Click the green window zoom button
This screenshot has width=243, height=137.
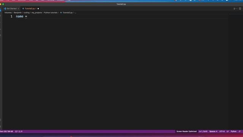coord(3,4)
